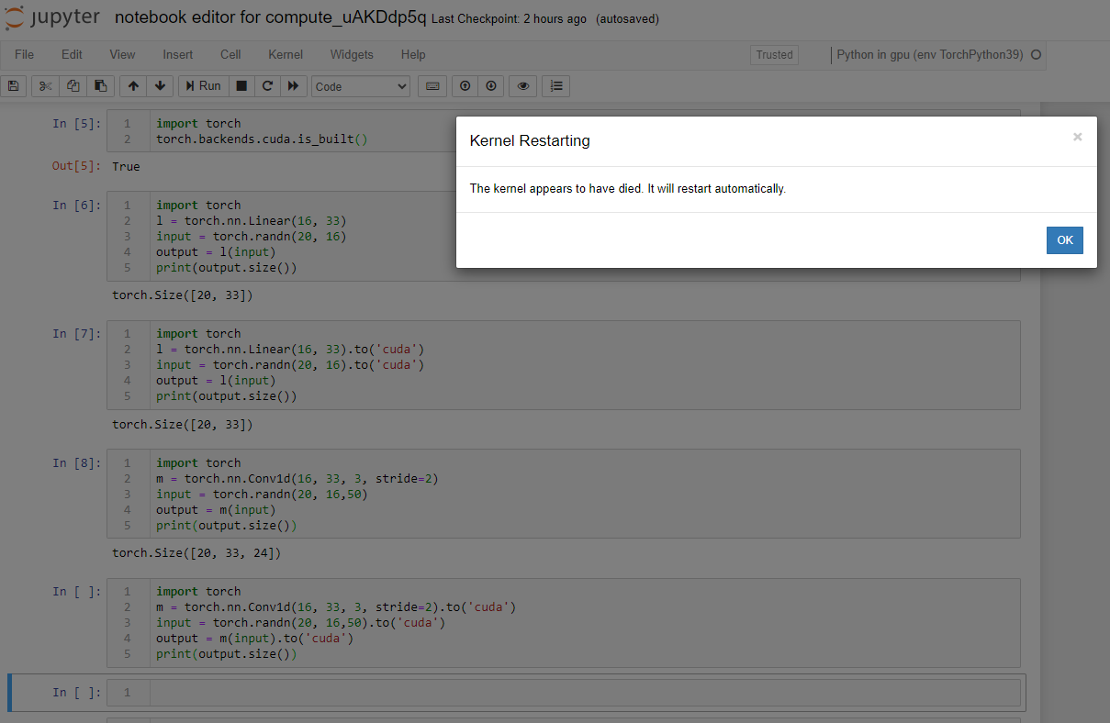1110x723 pixels.
Task: Open the View menu
Action: click(x=122, y=55)
